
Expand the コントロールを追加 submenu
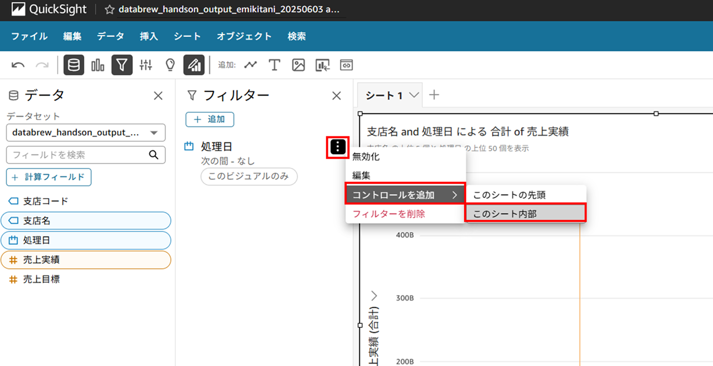[405, 195]
